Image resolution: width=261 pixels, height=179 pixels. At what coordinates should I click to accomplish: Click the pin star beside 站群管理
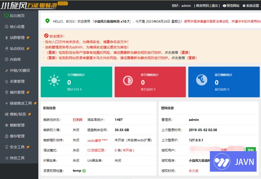[28, 38]
